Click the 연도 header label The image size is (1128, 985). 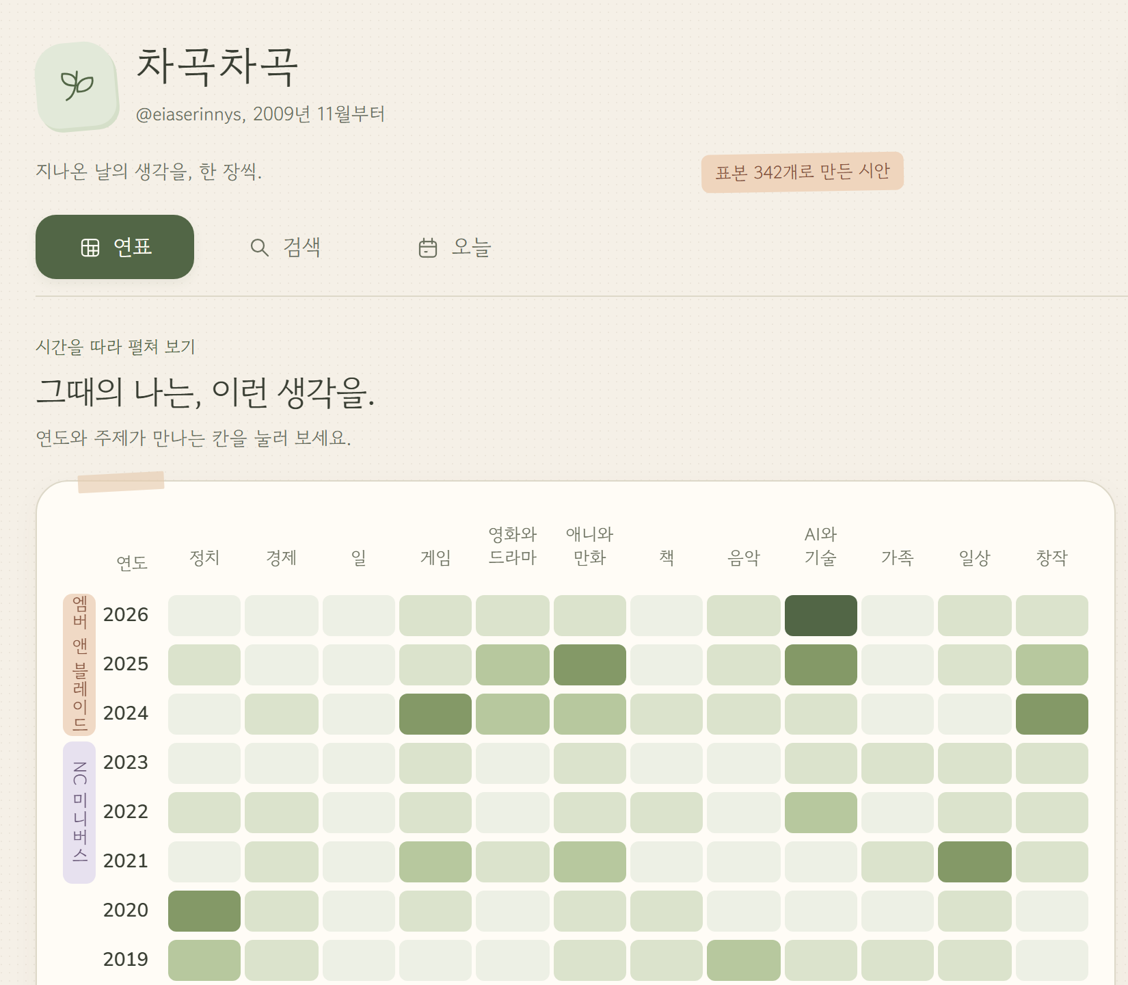click(132, 563)
